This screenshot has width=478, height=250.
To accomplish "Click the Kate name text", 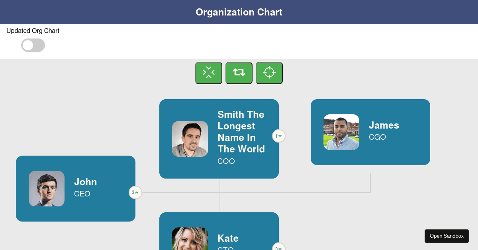I will tap(228, 238).
